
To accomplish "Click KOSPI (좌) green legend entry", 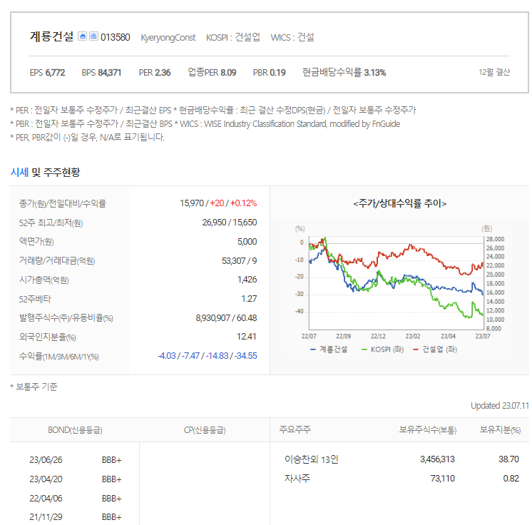I will pos(383,350).
